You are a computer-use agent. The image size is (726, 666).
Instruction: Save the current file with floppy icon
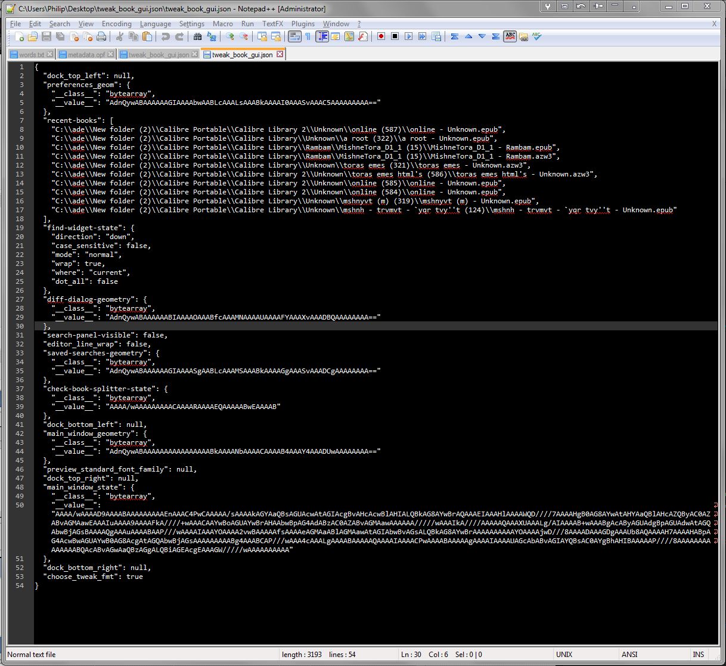click(x=46, y=37)
